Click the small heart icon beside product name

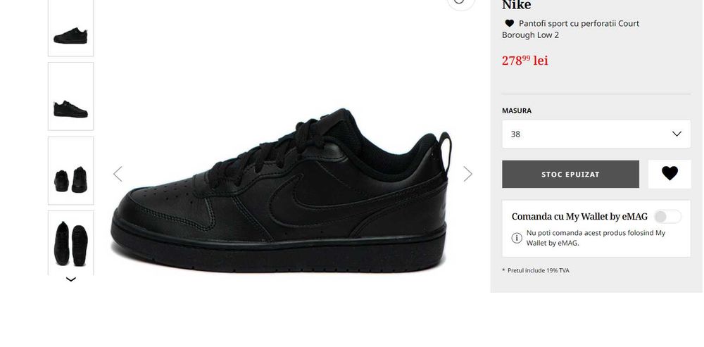pos(509,23)
